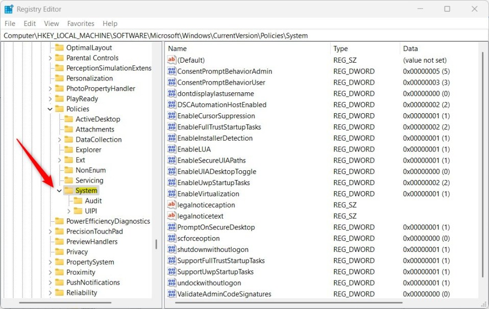Screen dimensions: 489x309
Task: Click the DWORD icon beside EnableFullTrustStartupTasks
Action: point(172,127)
